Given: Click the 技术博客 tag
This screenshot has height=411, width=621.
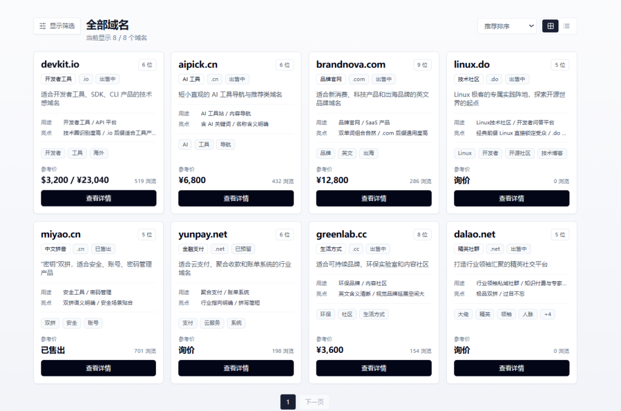Looking at the screenshot, I should point(552,153).
